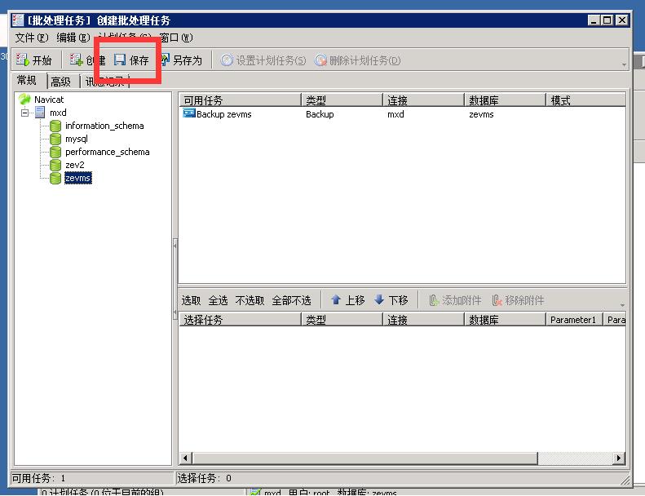This screenshot has height=496, width=645.
Task: Click the 可用任务 column header
Action: click(240, 100)
